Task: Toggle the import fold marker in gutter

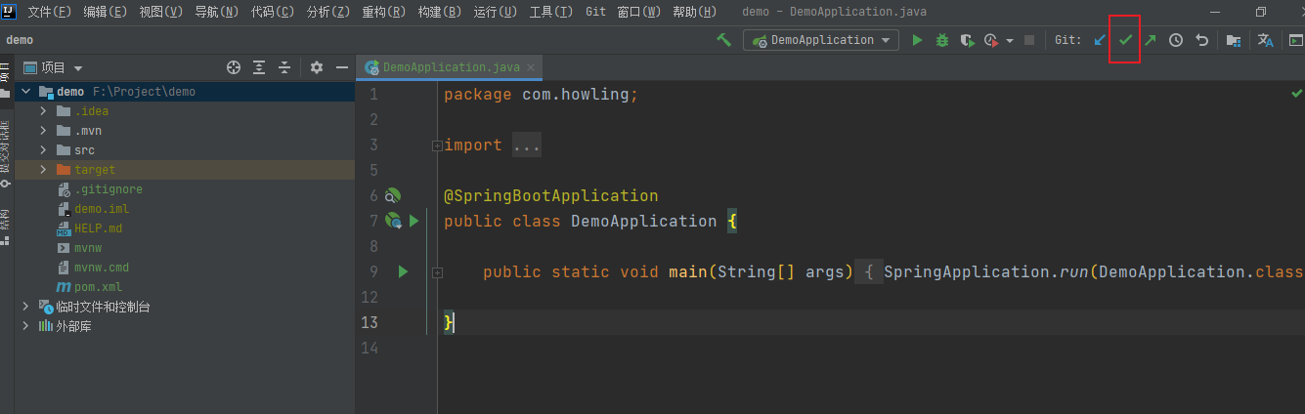Action: (436, 145)
